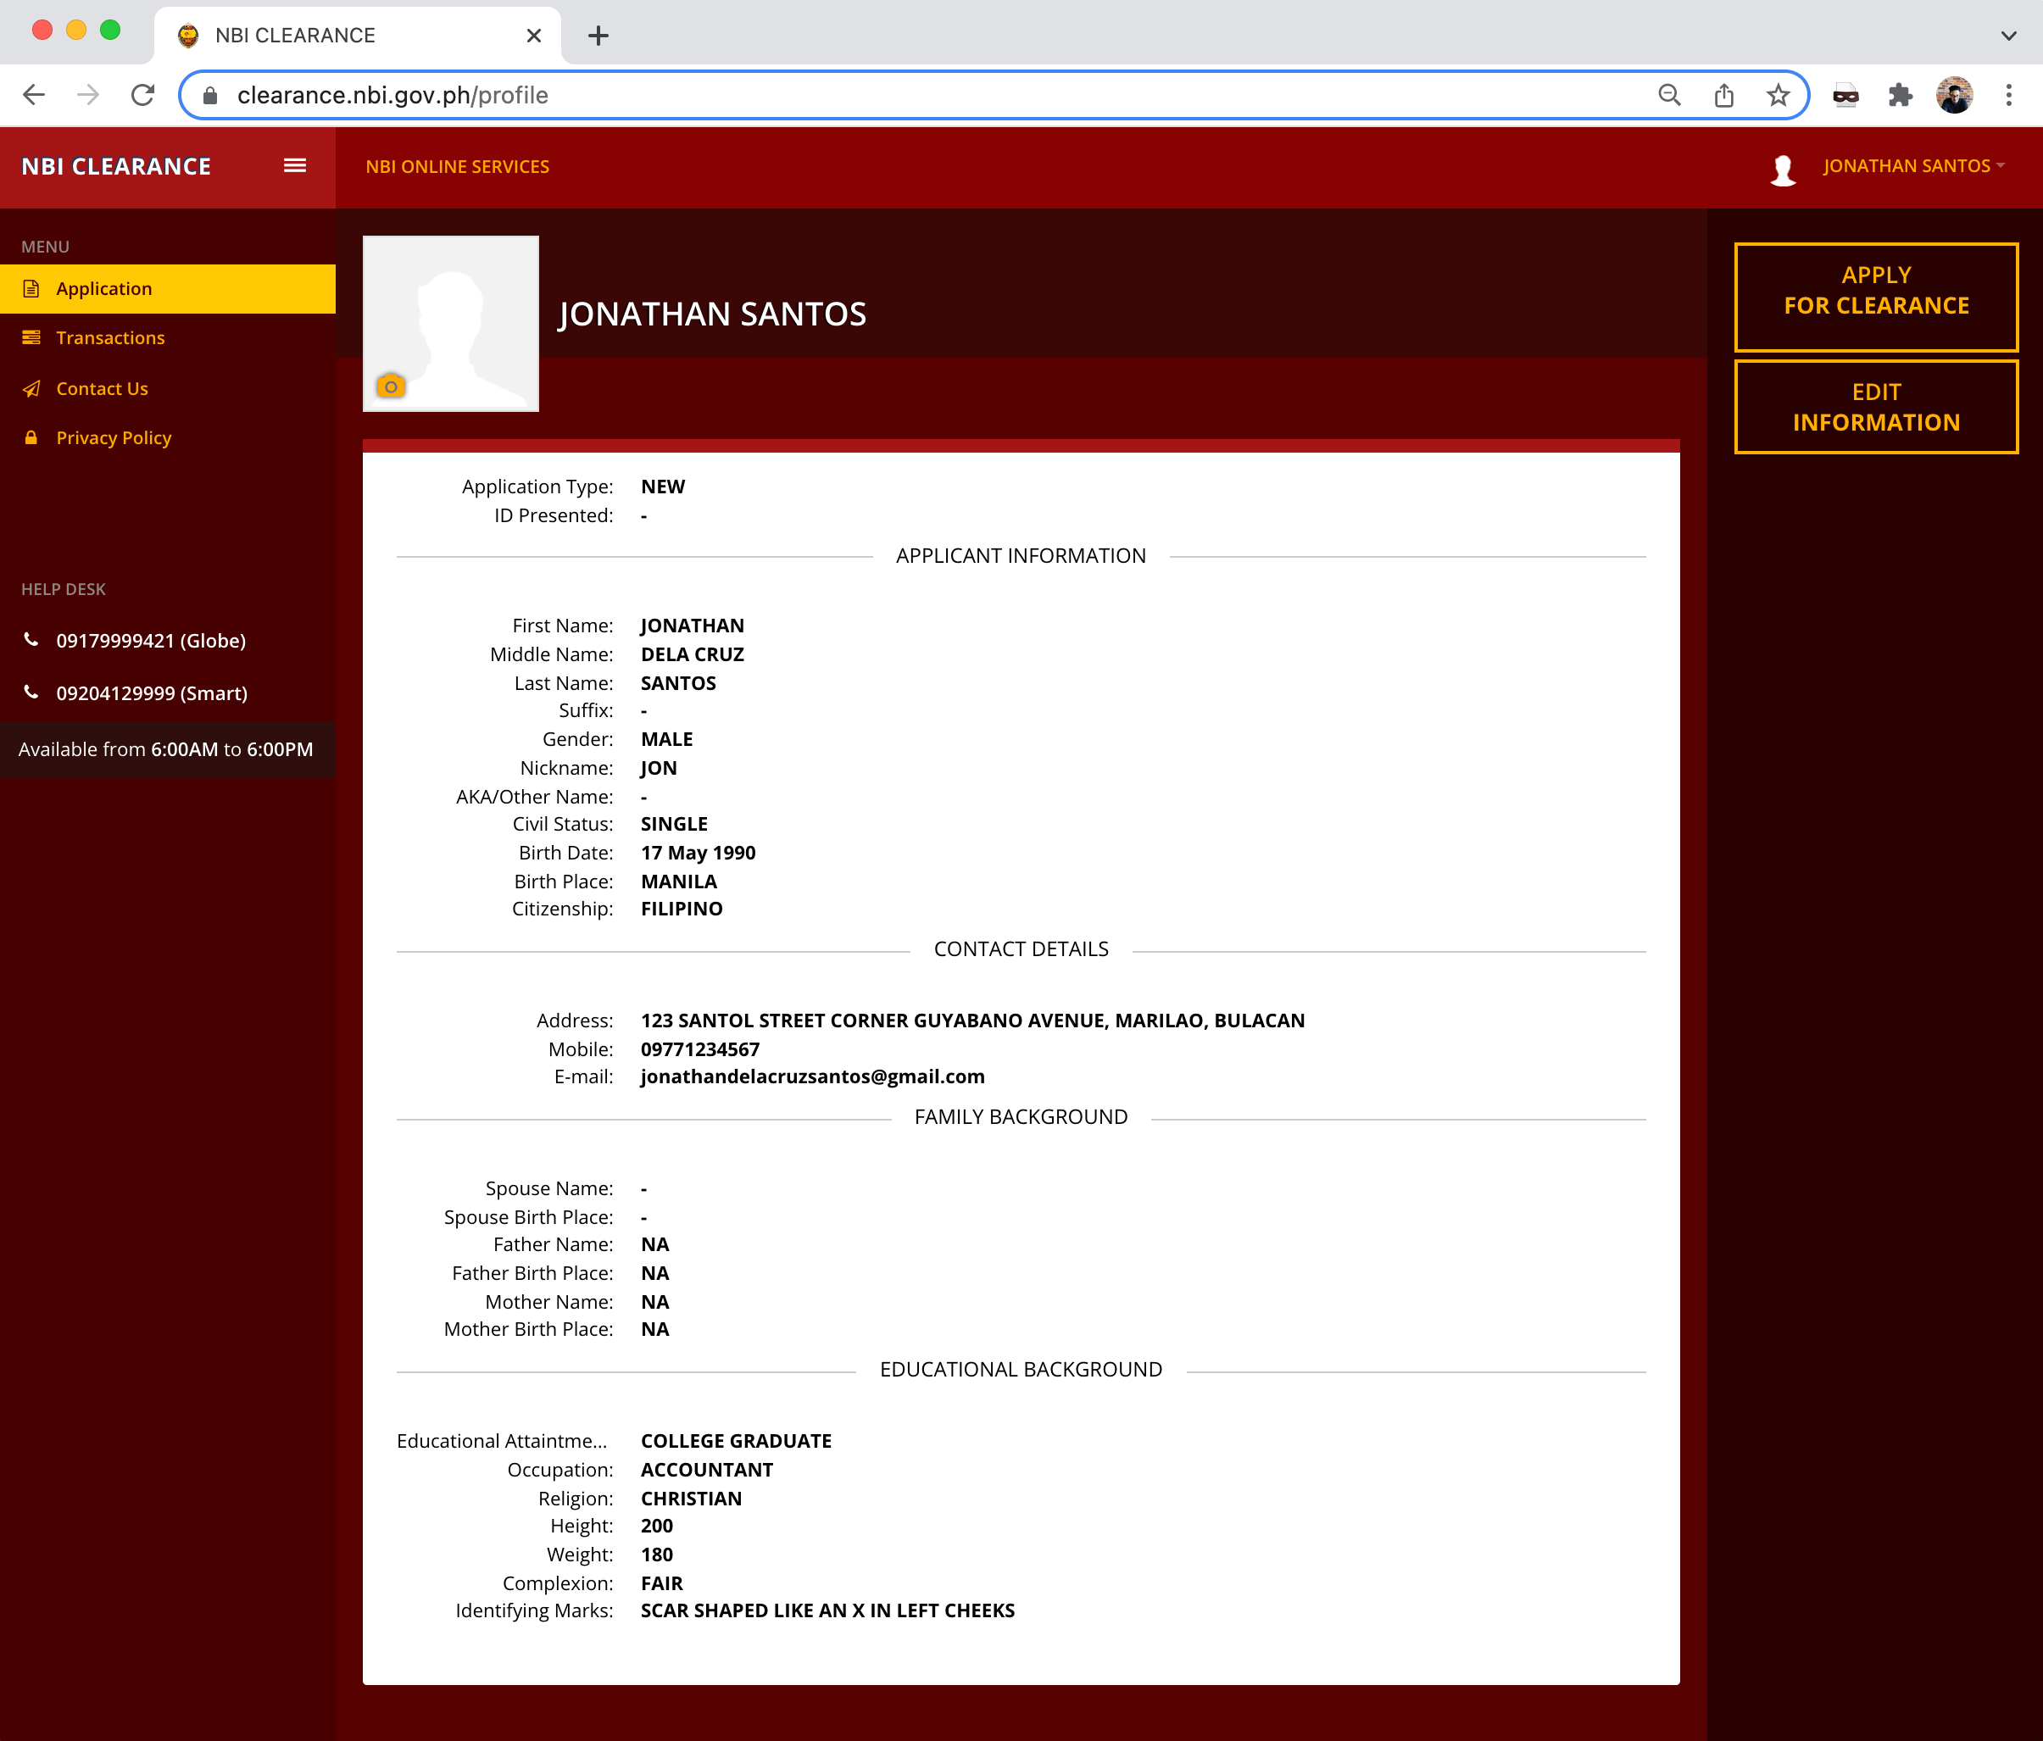This screenshot has height=1741, width=2043.
Task: Open the Privacy Policy link
Action: [x=114, y=437]
